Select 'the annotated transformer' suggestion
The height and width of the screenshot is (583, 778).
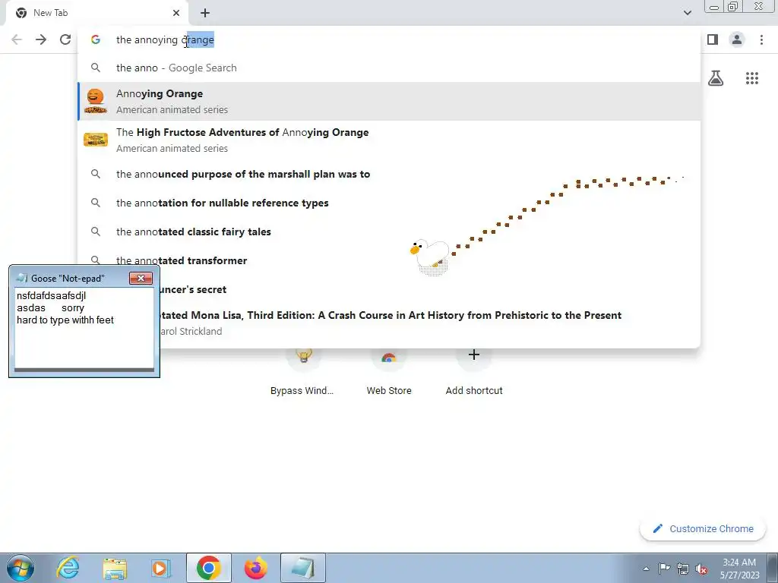click(x=389, y=260)
